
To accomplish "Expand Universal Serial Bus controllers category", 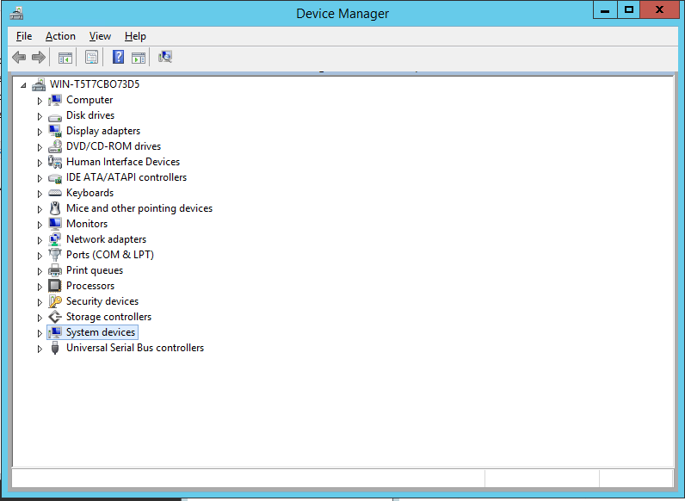I will click(40, 349).
